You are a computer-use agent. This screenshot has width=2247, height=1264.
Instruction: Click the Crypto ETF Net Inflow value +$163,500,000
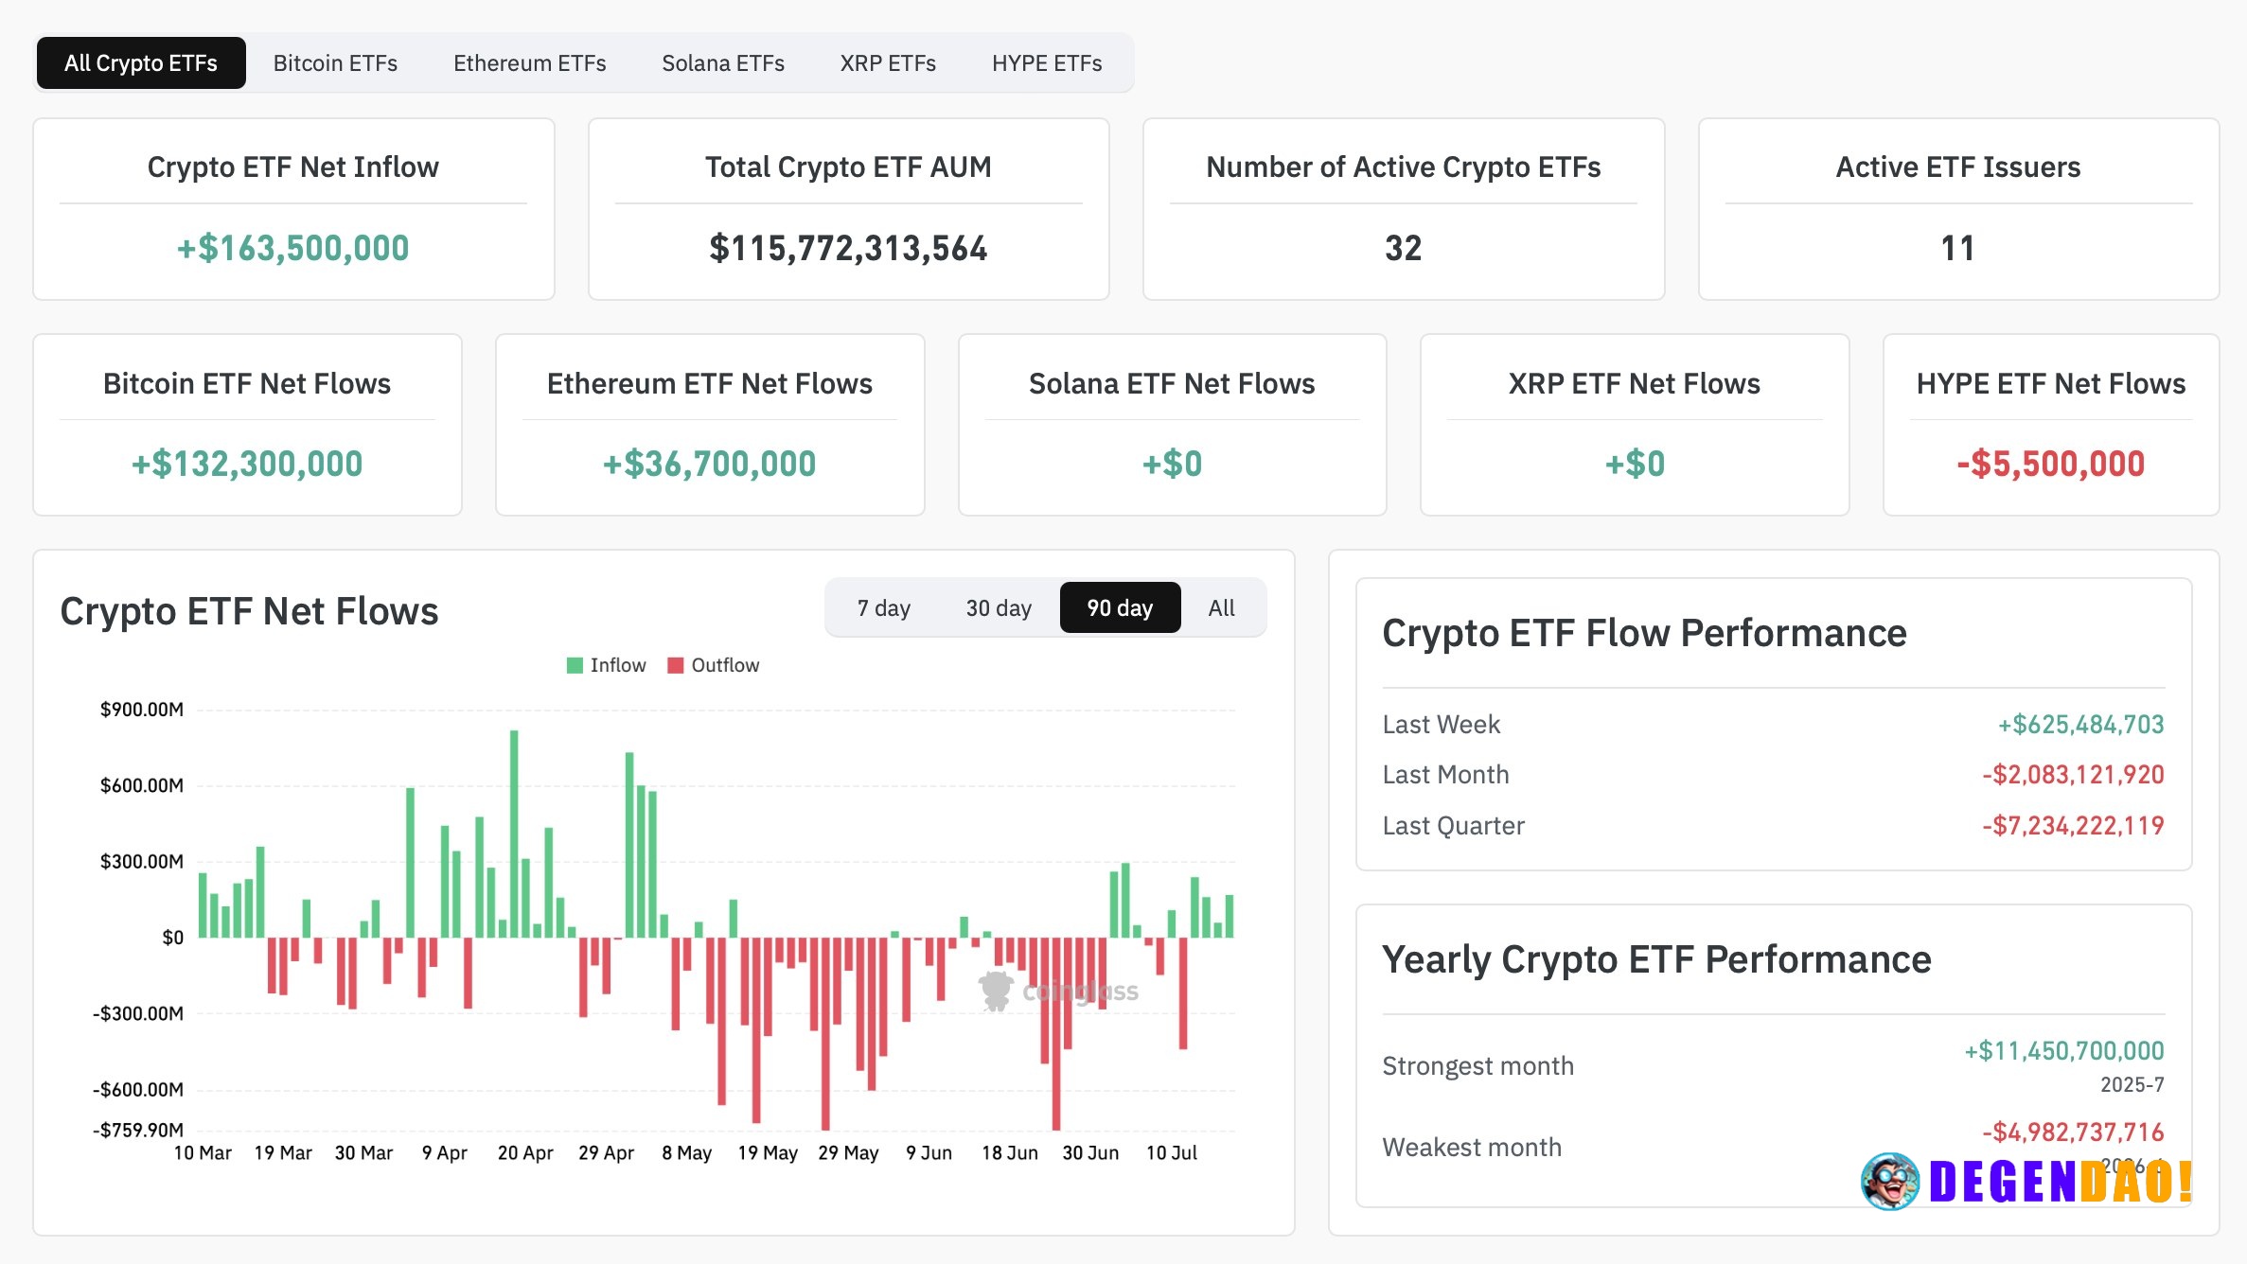pos(293,249)
